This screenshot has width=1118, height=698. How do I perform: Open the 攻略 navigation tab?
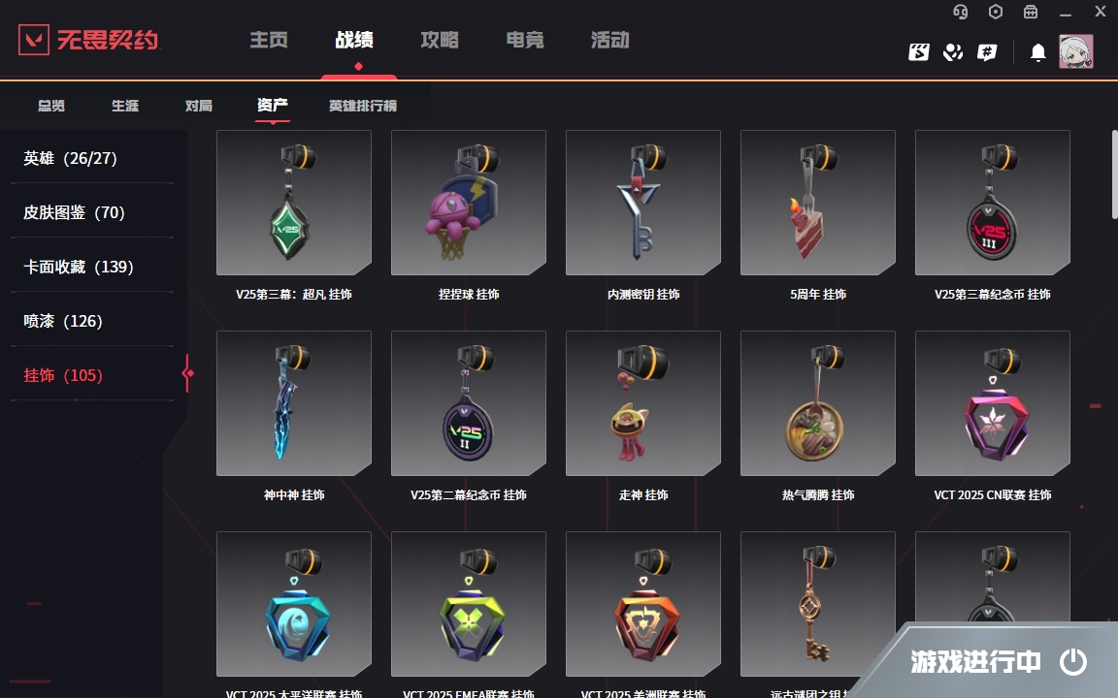pos(440,40)
